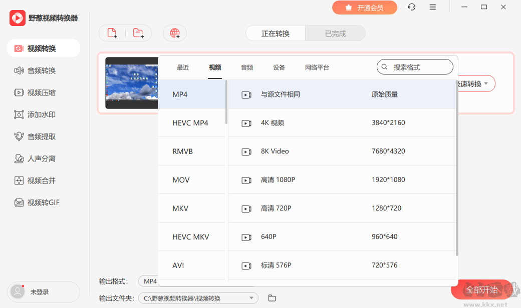Click the add file icon
Viewport: 521px width, 308px height.
112,32
